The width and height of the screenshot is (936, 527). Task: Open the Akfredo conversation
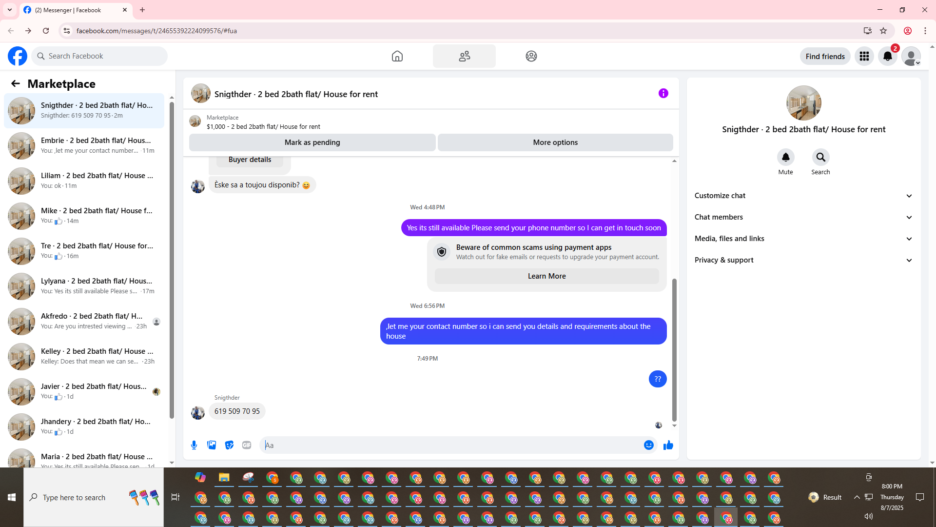tap(84, 321)
